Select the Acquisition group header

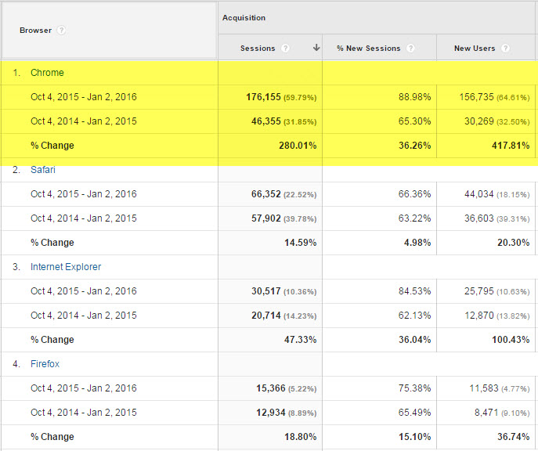244,18
